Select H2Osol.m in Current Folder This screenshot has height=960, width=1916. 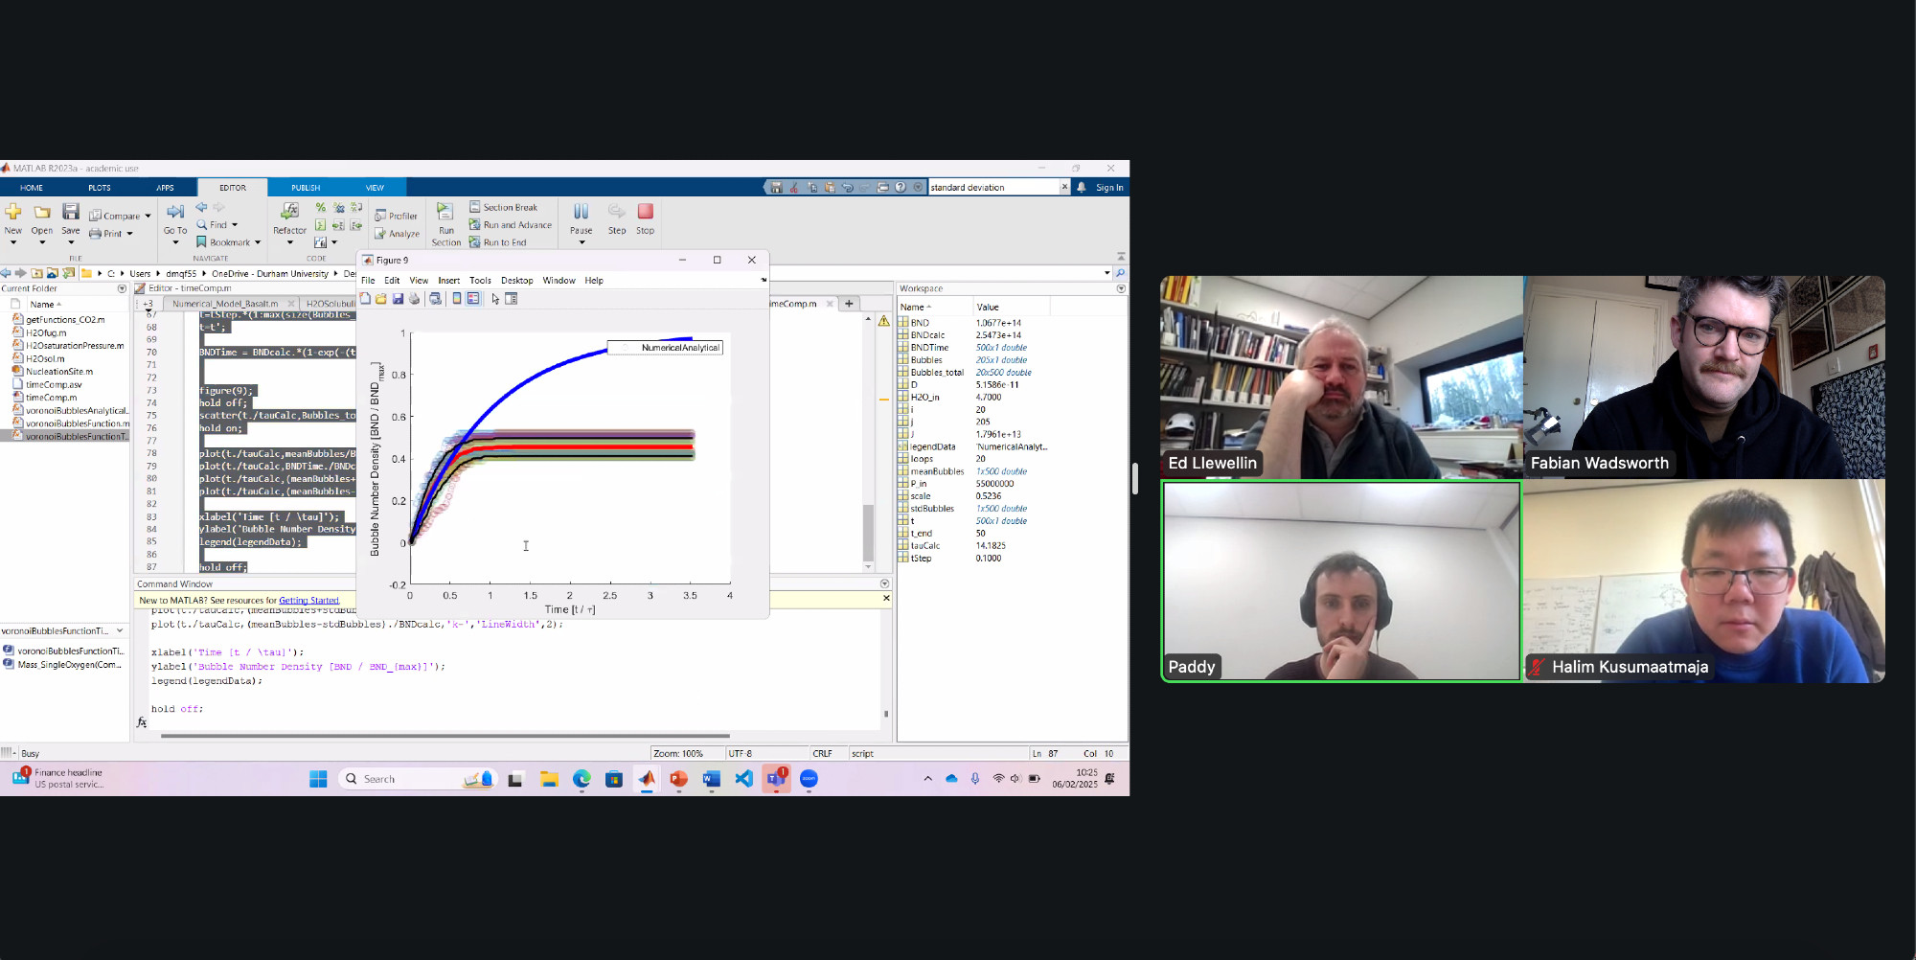(45, 358)
